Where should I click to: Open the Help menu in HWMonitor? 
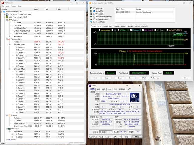19,6
